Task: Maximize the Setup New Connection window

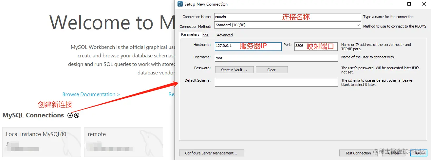Action: coord(409,4)
